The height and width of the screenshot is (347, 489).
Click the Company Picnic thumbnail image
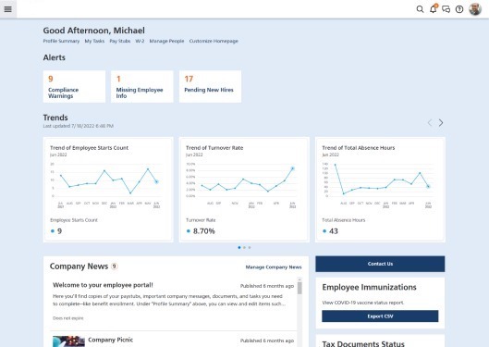[x=68, y=341]
